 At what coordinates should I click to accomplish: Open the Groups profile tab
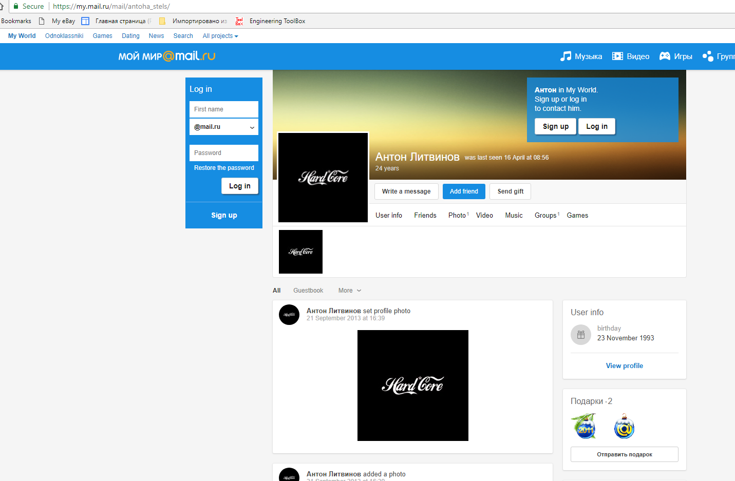tap(546, 215)
